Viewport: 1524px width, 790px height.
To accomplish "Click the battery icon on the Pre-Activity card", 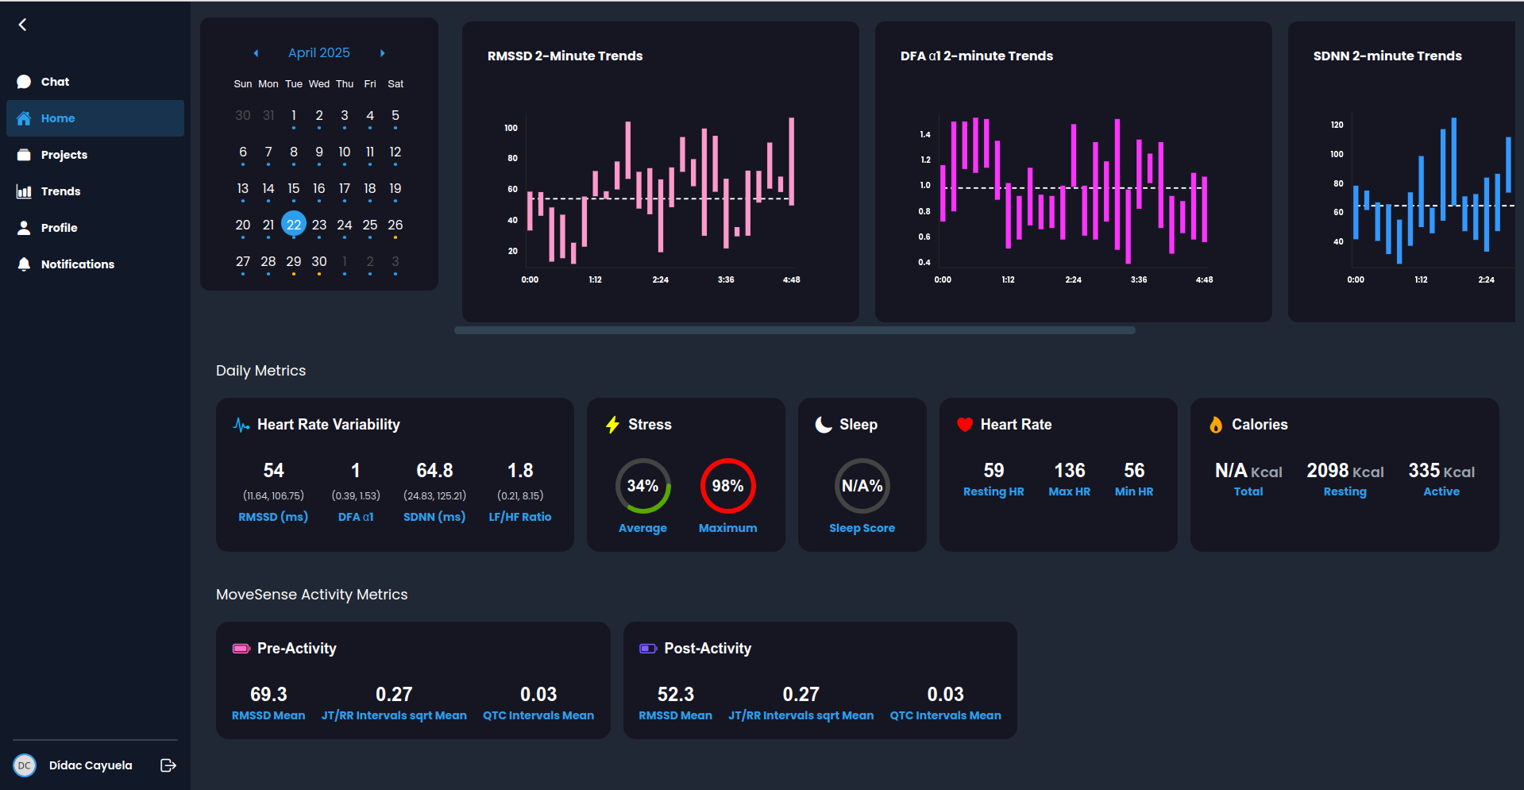I will pos(240,649).
